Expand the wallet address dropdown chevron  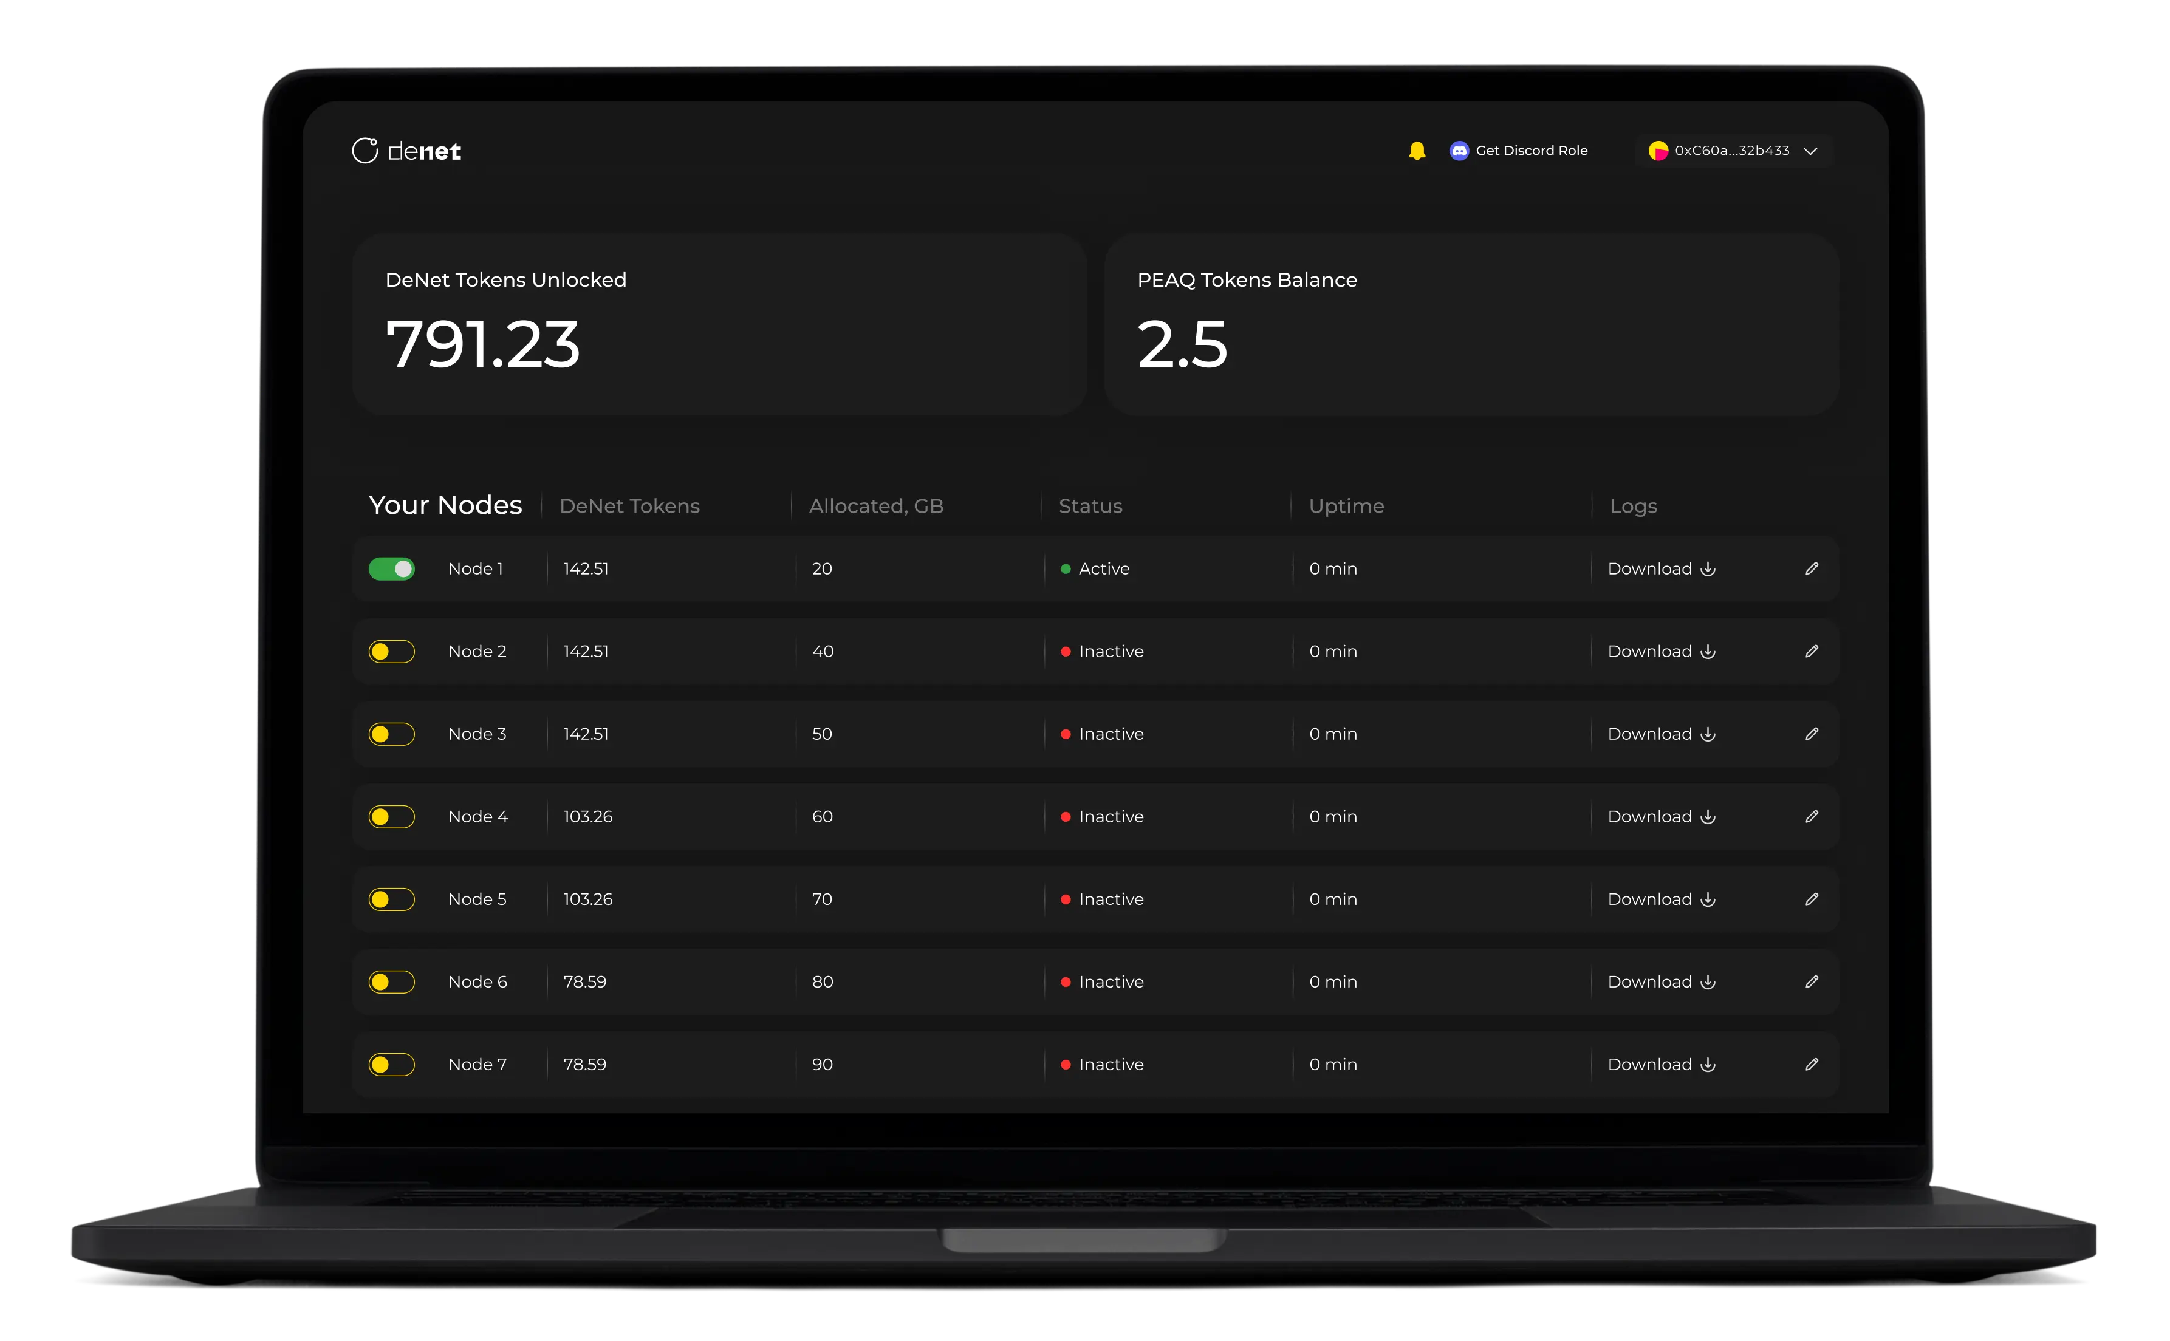click(x=1811, y=151)
